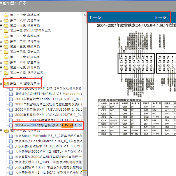The image size is (176, 176).
Task: Click document icon of 2001年款雪铁龙Xantia item
Action: coord(11,99)
